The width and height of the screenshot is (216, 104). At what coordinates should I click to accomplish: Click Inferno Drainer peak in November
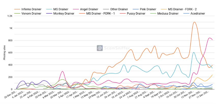click(x=194, y=22)
